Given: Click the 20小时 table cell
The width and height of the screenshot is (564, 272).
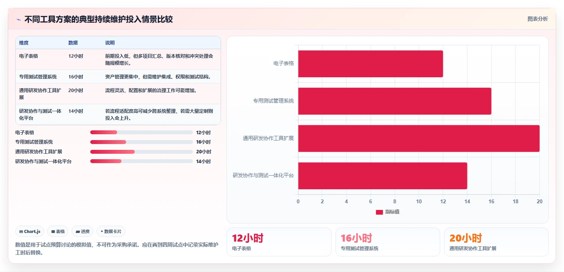Looking at the screenshot, I should tap(76, 91).
